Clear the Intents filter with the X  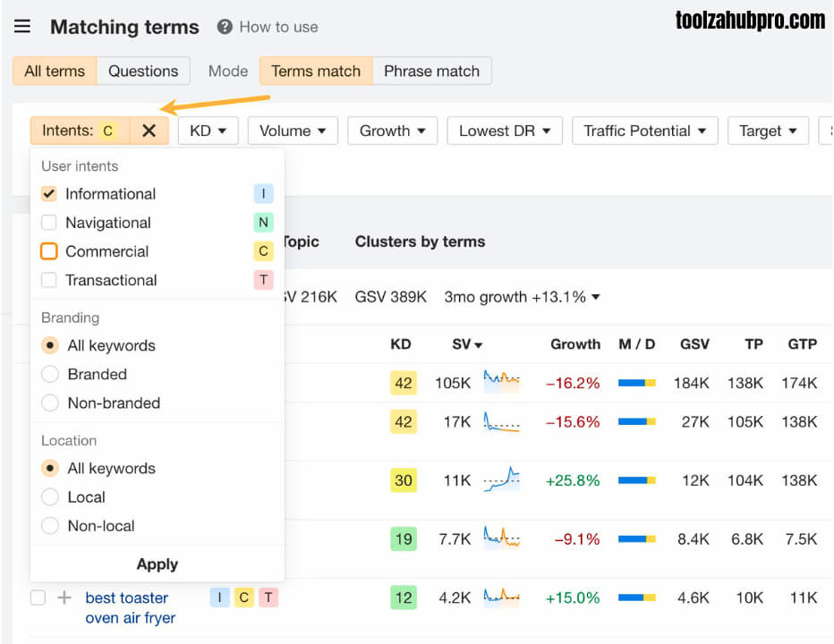pyautogui.click(x=149, y=131)
